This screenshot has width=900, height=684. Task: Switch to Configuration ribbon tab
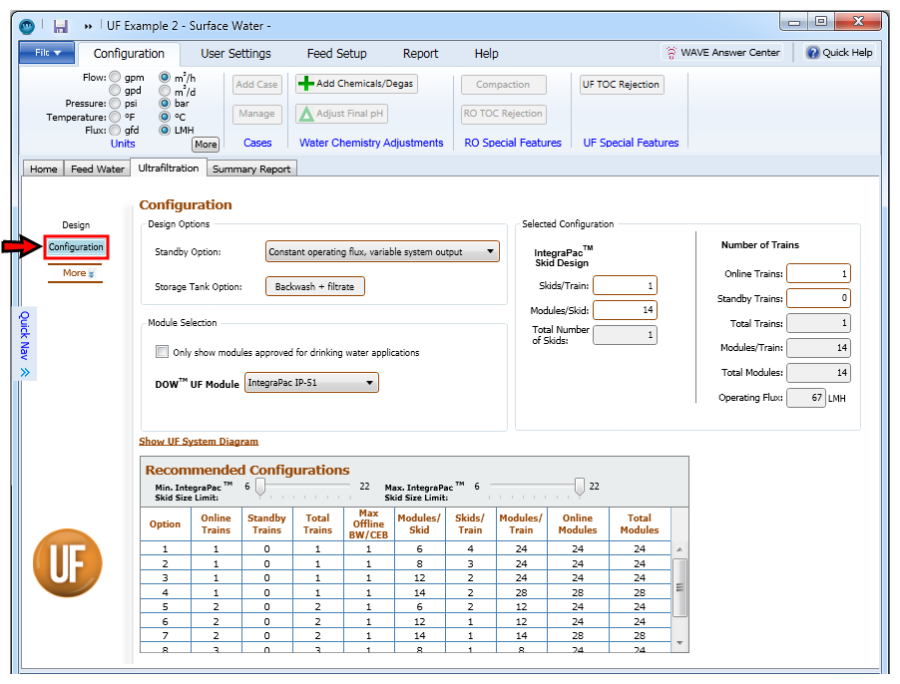click(129, 54)
